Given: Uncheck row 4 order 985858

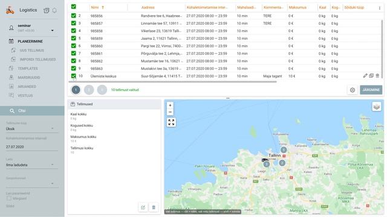Looking at the screenshot, I should point(74,31).
